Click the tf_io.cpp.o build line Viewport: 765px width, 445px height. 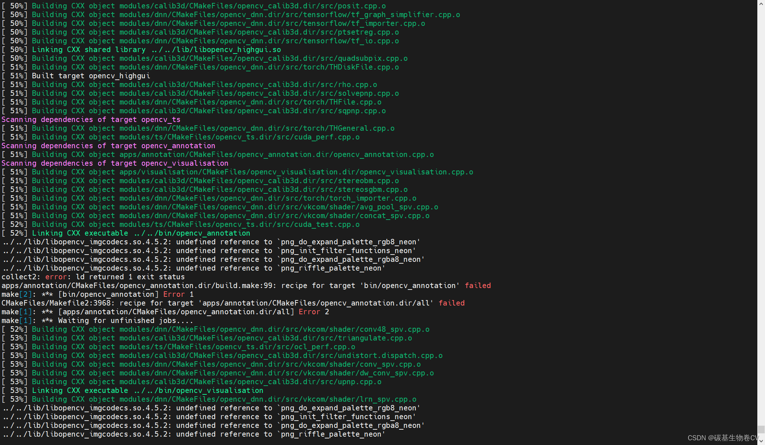200,41
